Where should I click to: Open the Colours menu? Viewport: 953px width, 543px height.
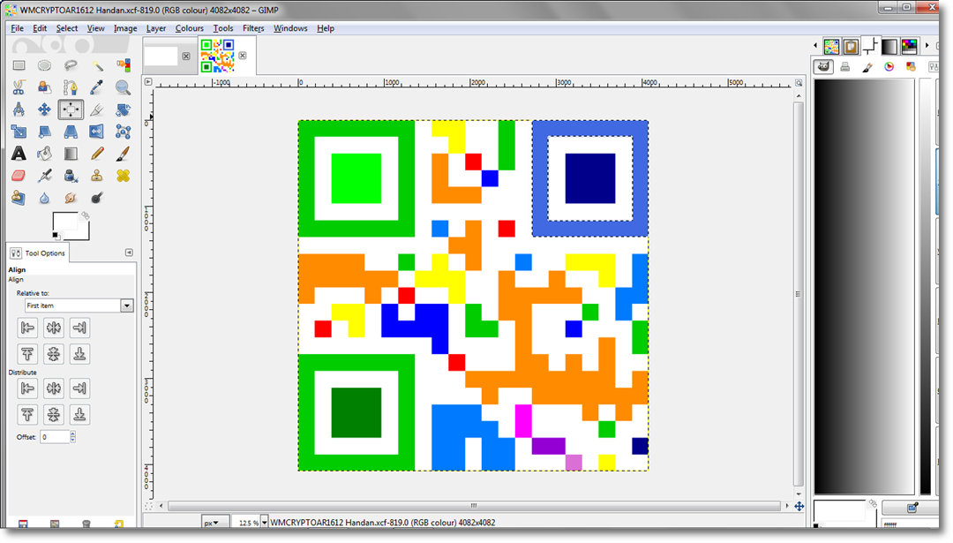click(x=190, y=28)
